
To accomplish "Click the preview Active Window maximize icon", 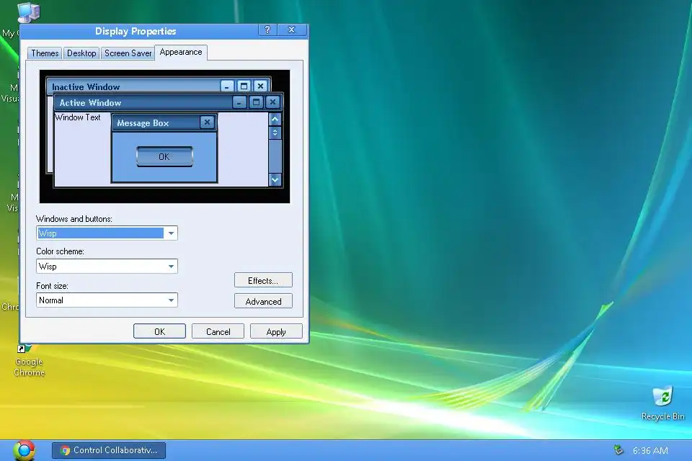I will click(x=256, y=102).
